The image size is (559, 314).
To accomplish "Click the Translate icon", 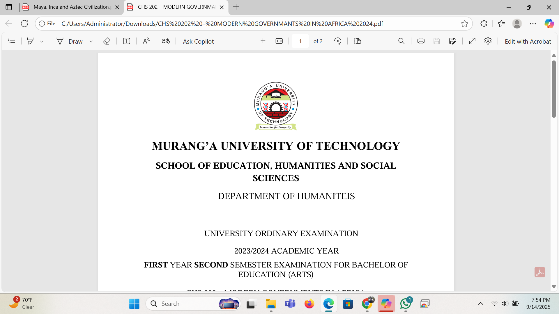I will [166, 41].
